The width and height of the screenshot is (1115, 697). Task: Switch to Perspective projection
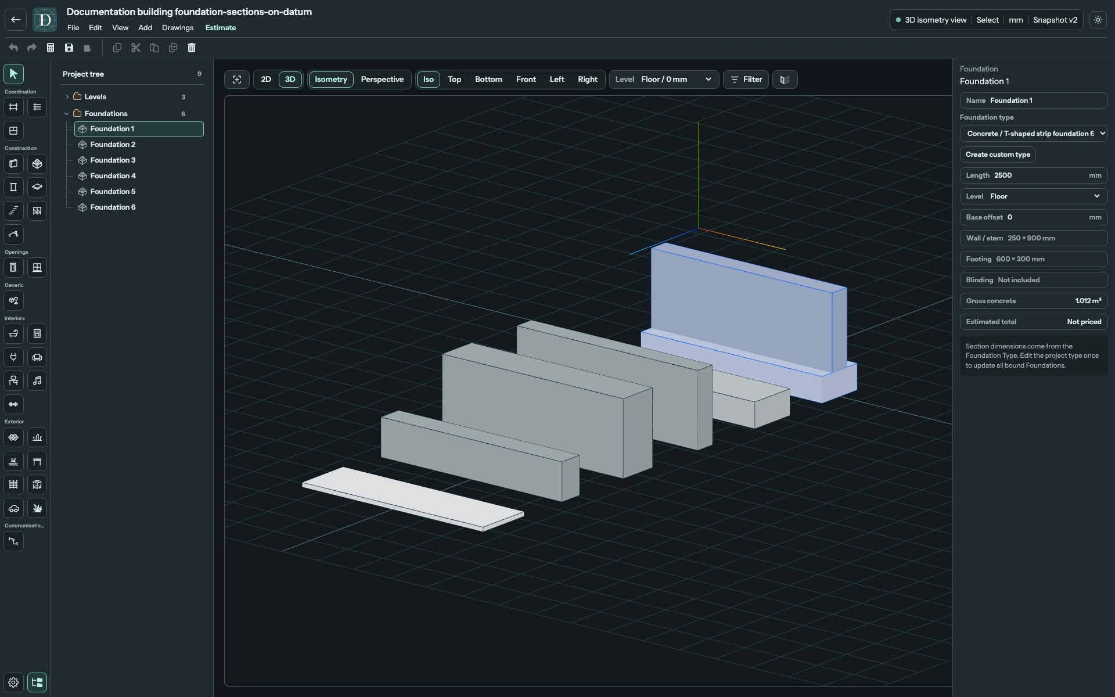[x=382, y=80]
